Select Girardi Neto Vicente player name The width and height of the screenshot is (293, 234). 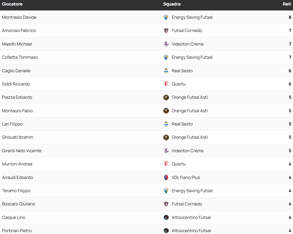coord(21,151)
